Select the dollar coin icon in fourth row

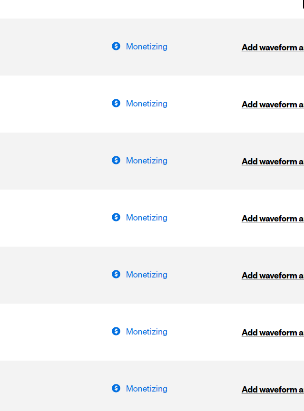coord(116,217)
